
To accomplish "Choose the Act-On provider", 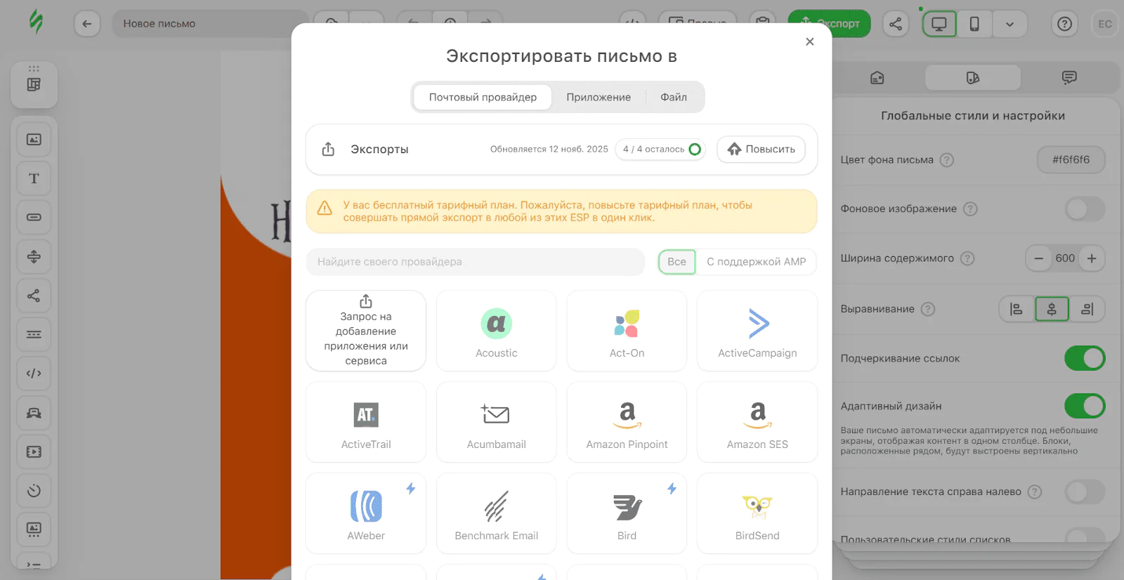I will pyautogui.click(x=627, y=331).
